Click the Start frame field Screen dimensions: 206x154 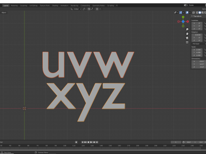pyautogui.click(x=191, y=142)
